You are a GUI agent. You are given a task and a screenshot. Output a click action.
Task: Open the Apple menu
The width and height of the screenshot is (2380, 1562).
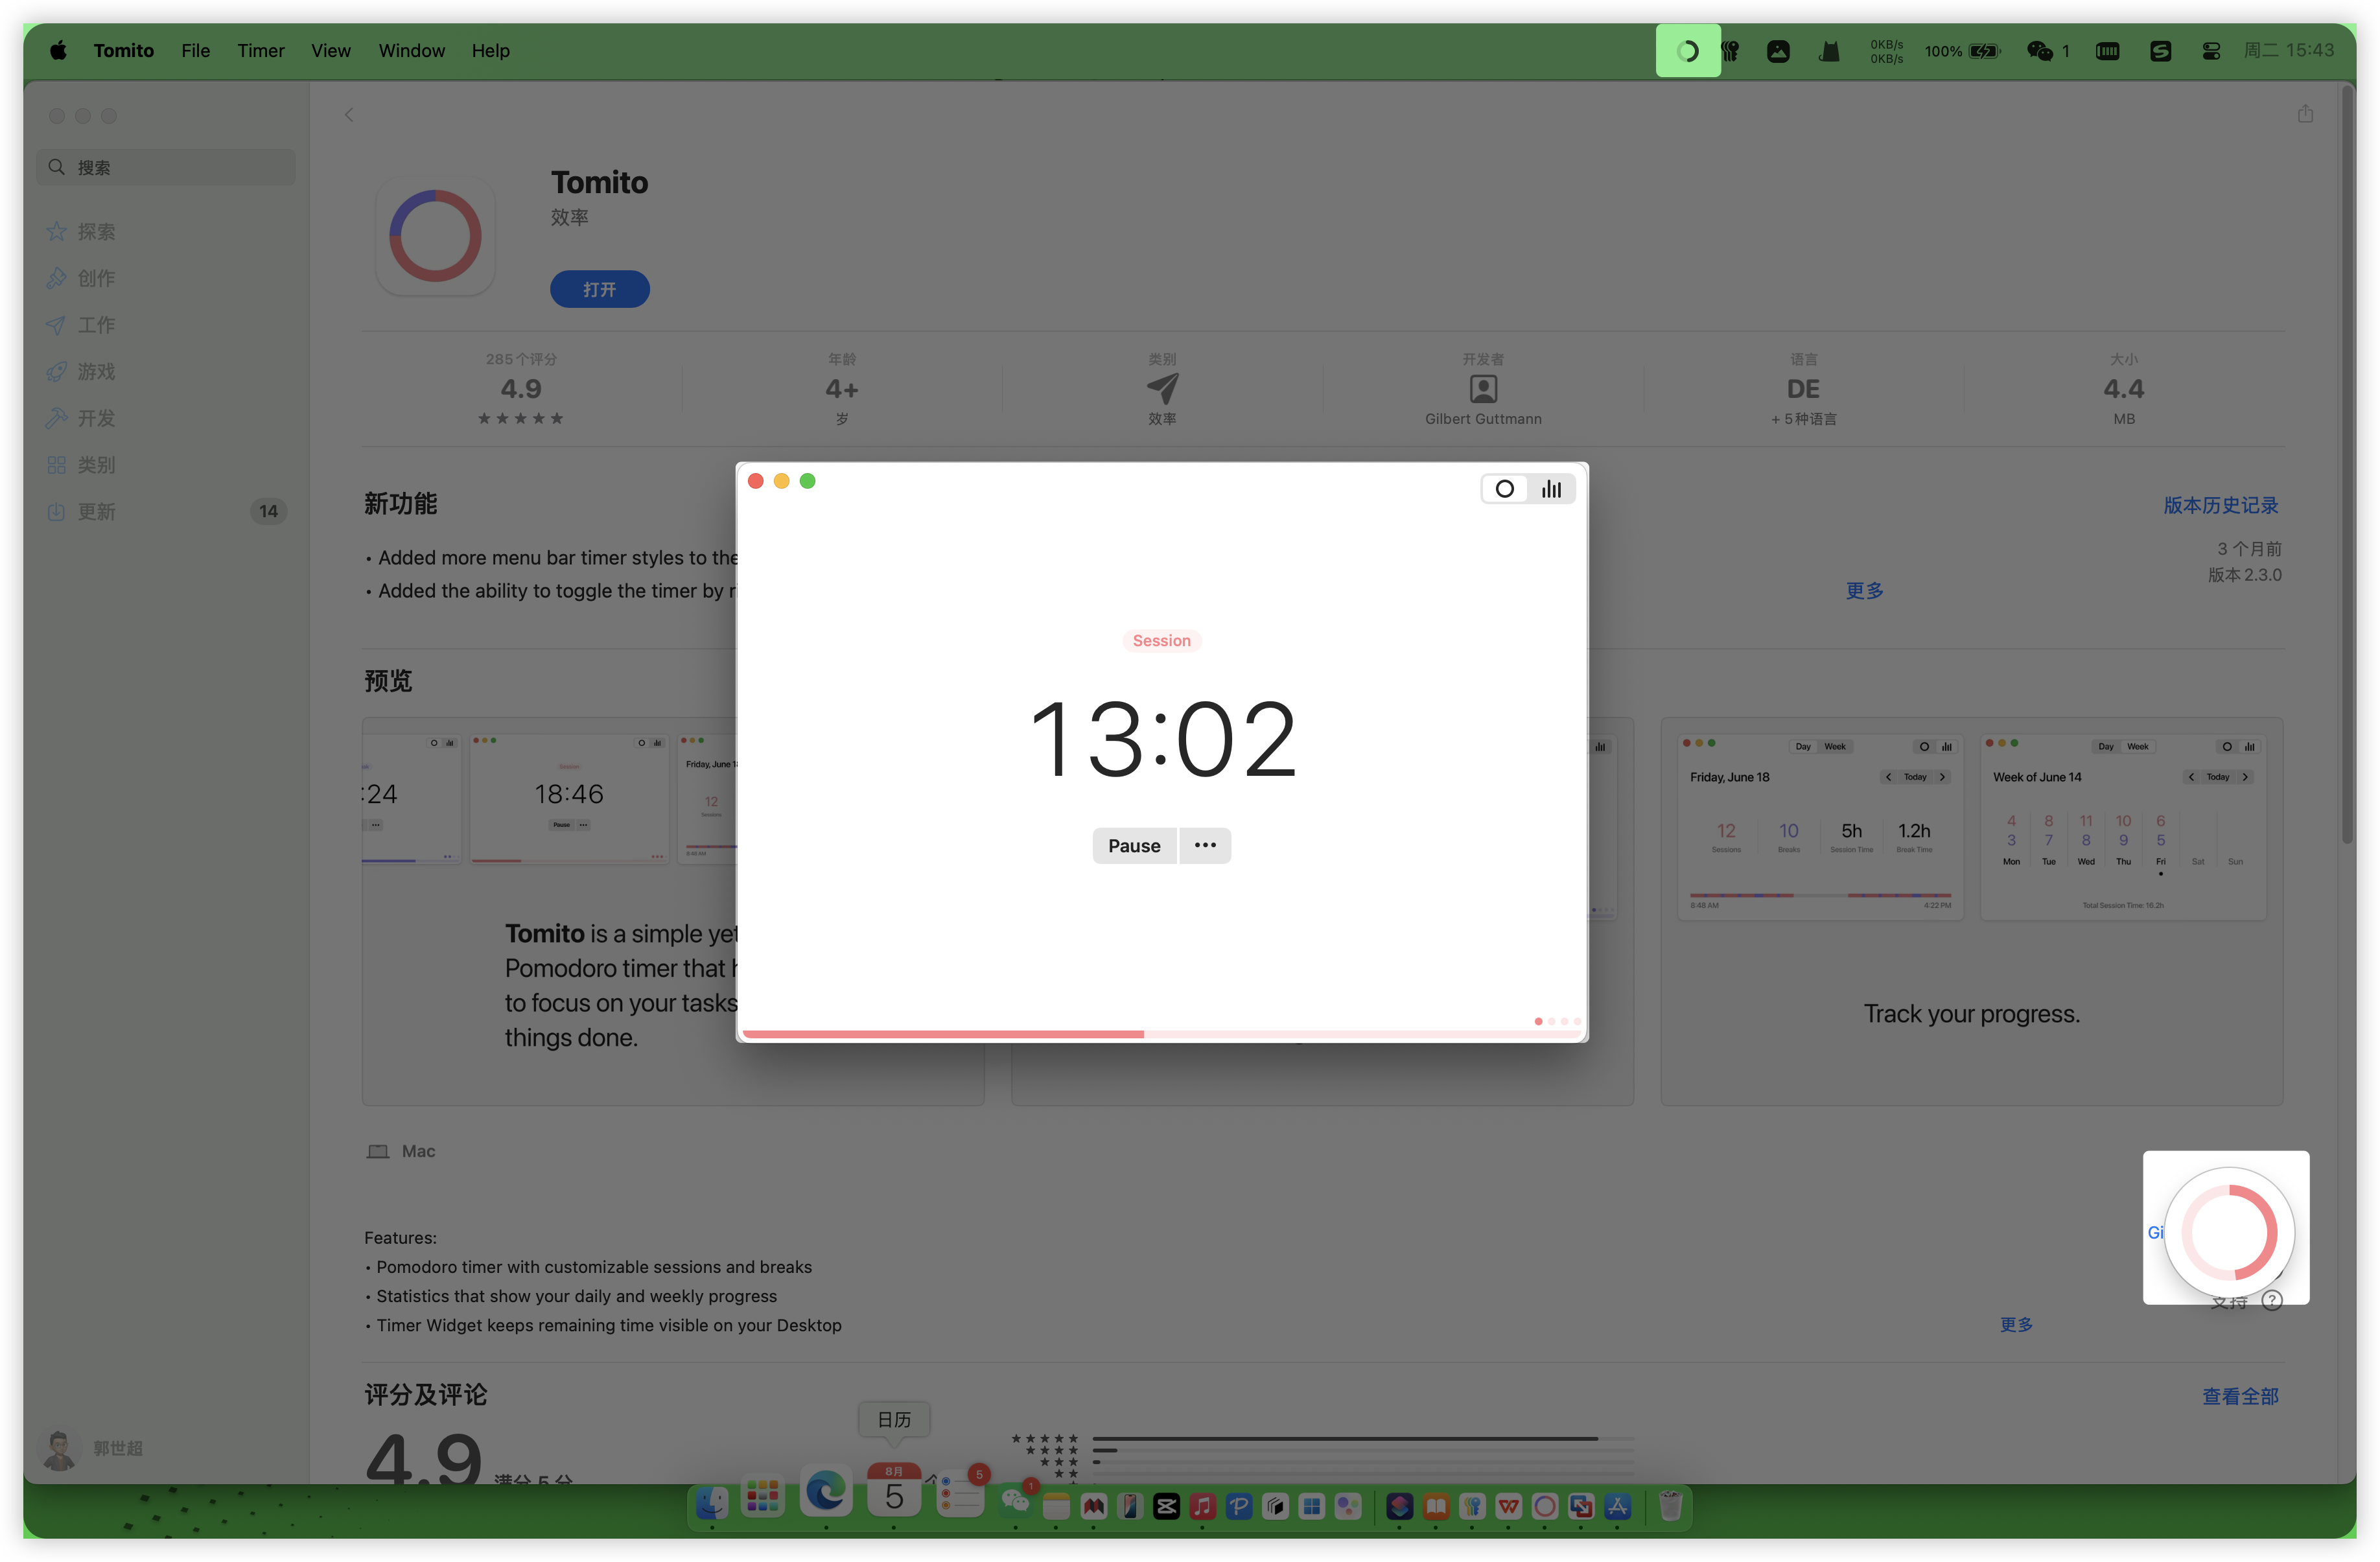pyautogui.click(x=58, y=50)
